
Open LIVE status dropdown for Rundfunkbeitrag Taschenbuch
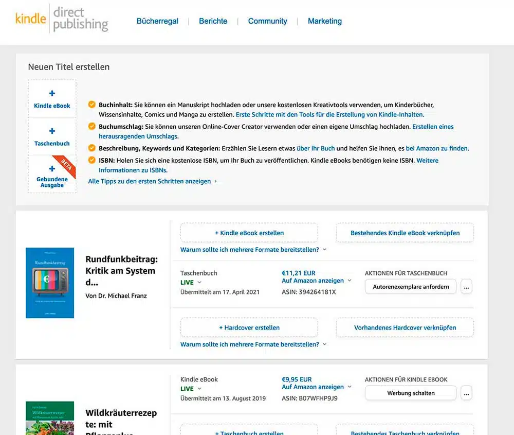191,282
